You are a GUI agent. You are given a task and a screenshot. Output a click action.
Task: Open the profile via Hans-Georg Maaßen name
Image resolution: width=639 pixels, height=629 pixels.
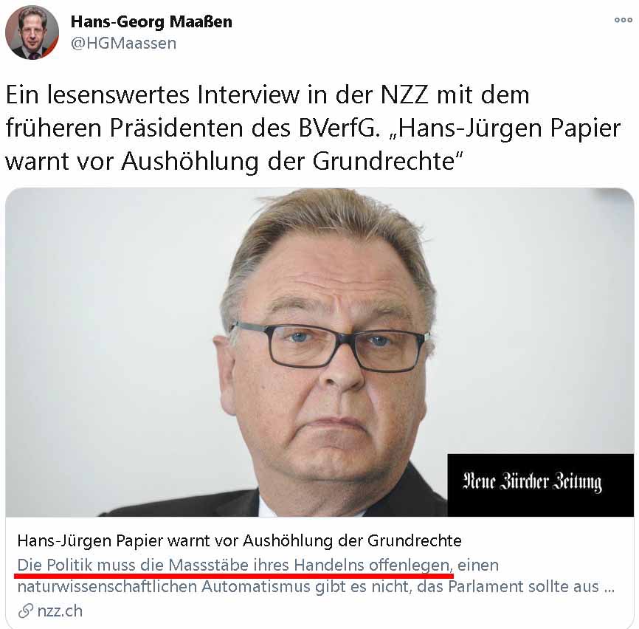pyautogui.click(x=151, y=22)
